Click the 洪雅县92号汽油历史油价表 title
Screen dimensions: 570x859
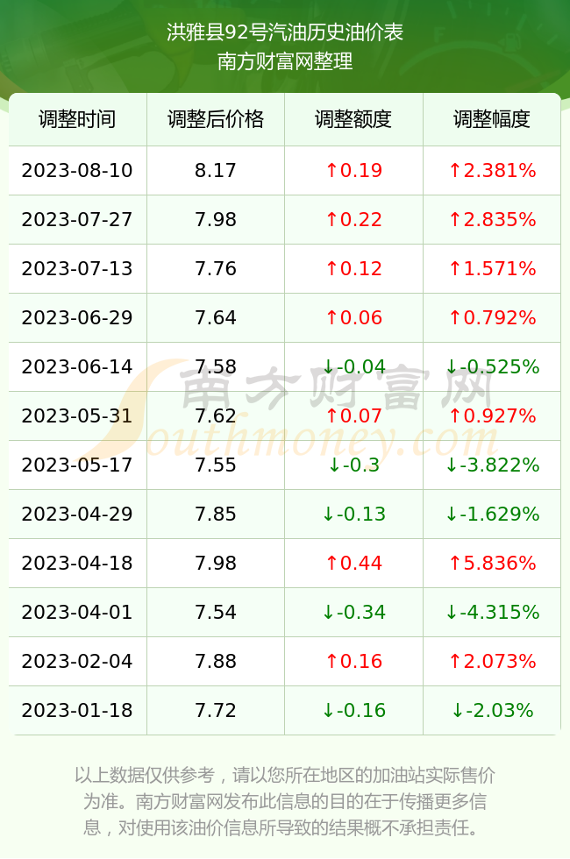click(x=285, y=32)
